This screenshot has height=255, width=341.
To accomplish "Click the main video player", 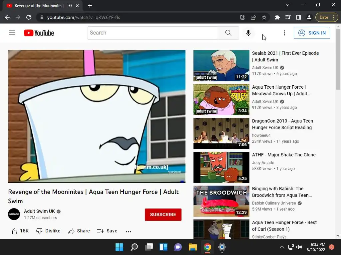I will (x=97, y=116).
